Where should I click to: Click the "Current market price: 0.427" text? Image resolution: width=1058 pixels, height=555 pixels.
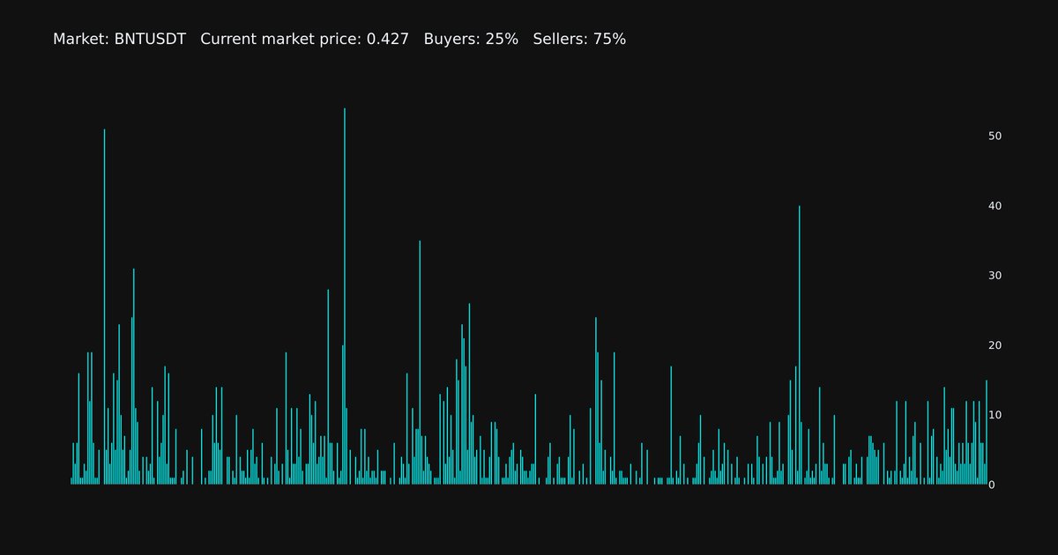point(305,39)
